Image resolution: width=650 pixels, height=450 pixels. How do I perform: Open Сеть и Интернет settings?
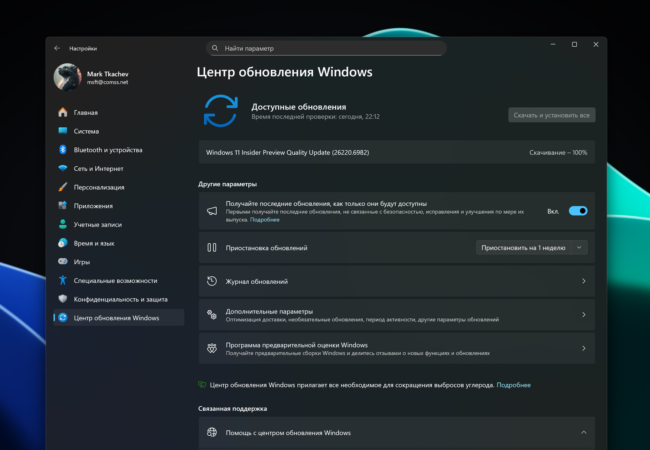(x=63, y=168)
